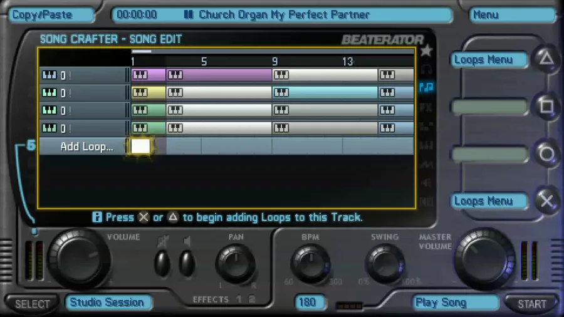Click the pause icon beside song title
This screenshot has width=564, height=317.
pos(189,15)
